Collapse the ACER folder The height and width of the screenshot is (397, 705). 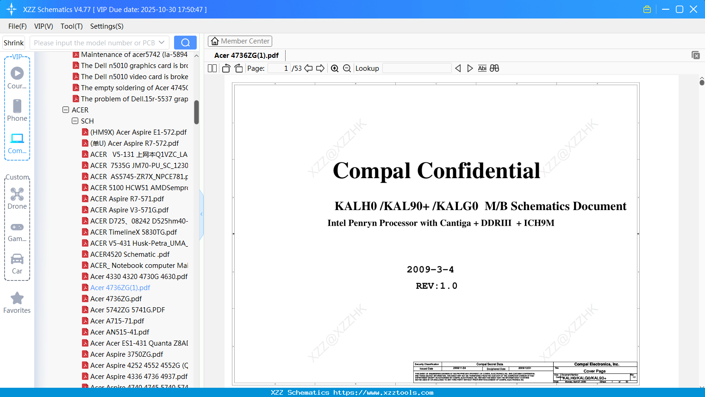pyautogui.click(x=66, y=110)
